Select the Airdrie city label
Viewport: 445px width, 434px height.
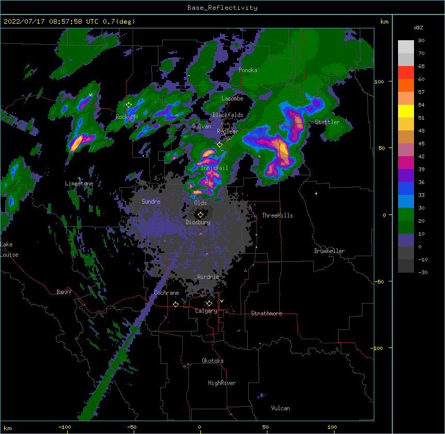[x=208, y=277]
